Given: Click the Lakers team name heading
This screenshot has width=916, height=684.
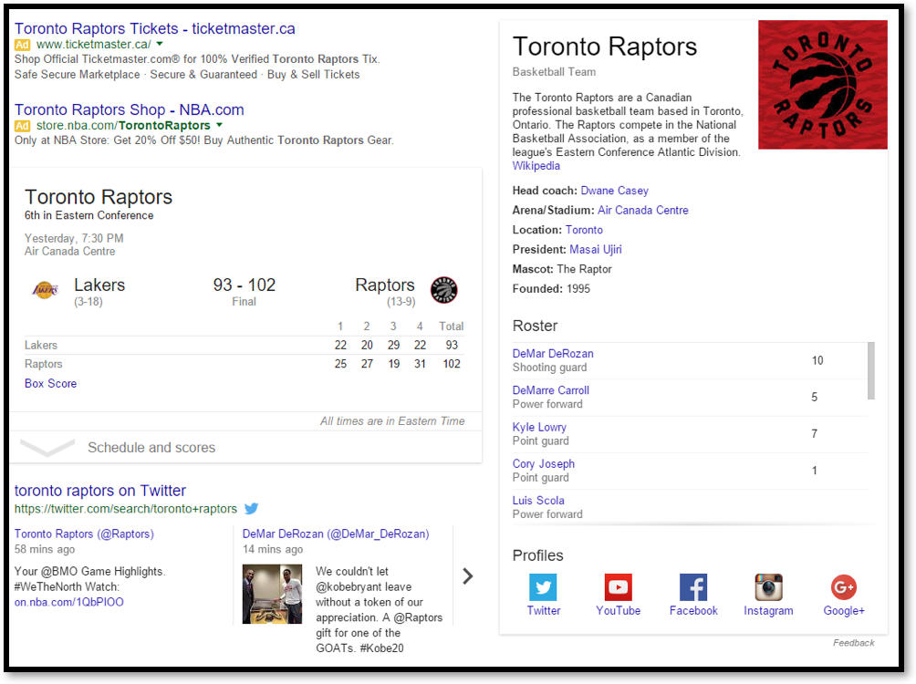Looking at the screenshot, I should click(99, 285).
